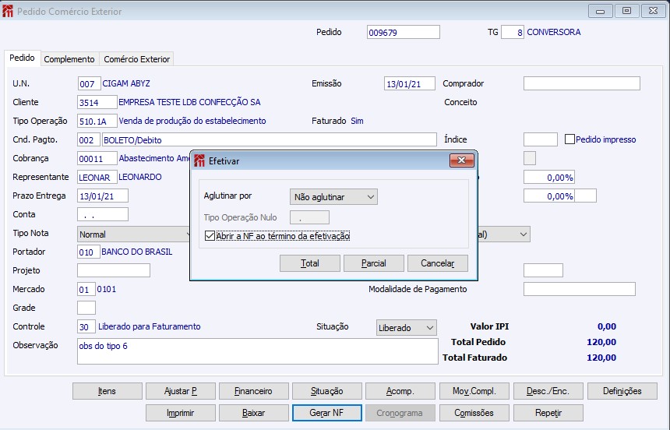Click Baixar button
Viewport: 670px width, 430px height.
tap(253, 413)
